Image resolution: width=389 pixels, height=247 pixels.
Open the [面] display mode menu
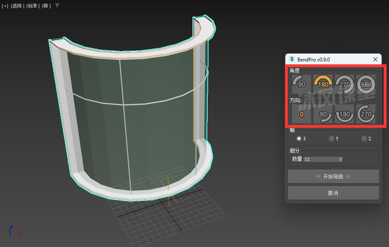pos(46,6)
